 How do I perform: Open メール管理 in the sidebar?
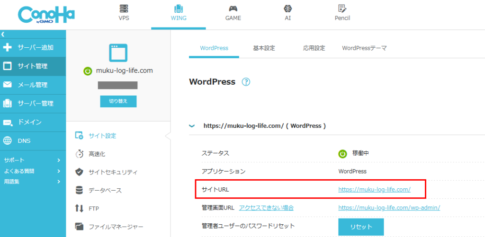pos(33,85)
